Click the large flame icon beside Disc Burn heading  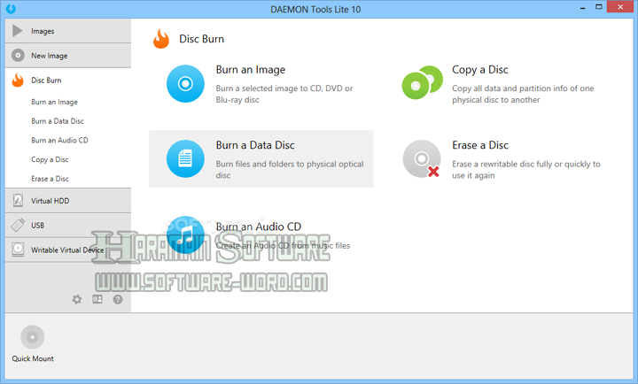161,39
